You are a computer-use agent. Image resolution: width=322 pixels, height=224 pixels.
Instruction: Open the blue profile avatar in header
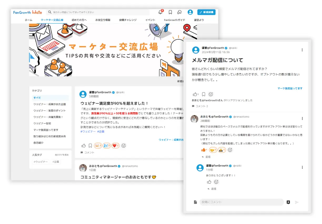[x=190, y=12]
